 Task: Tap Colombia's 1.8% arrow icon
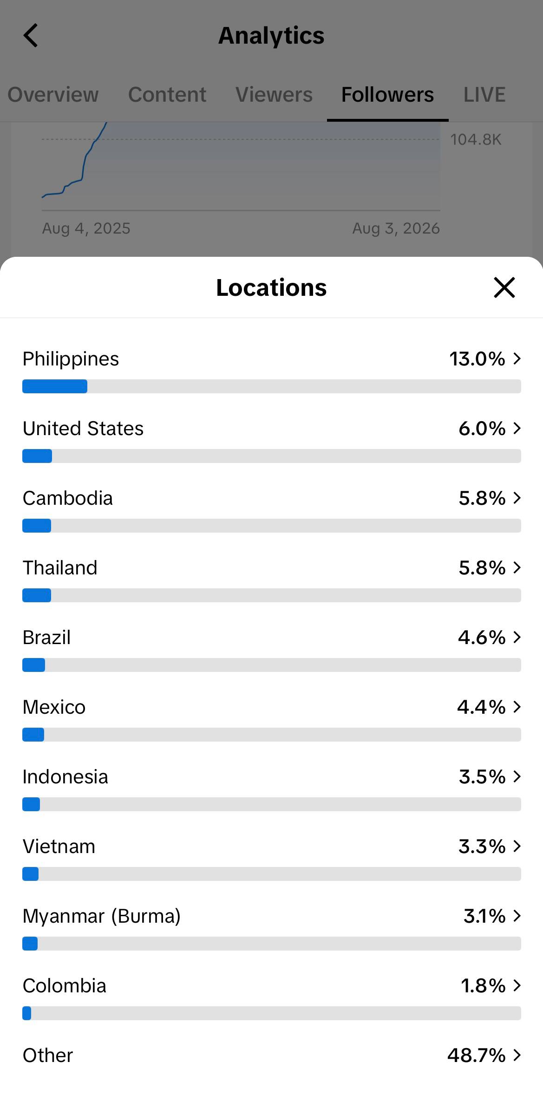pyautogui.click(x=517, y=985)
